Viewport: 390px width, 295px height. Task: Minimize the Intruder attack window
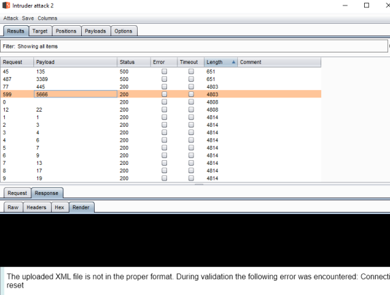click(345, 5)
